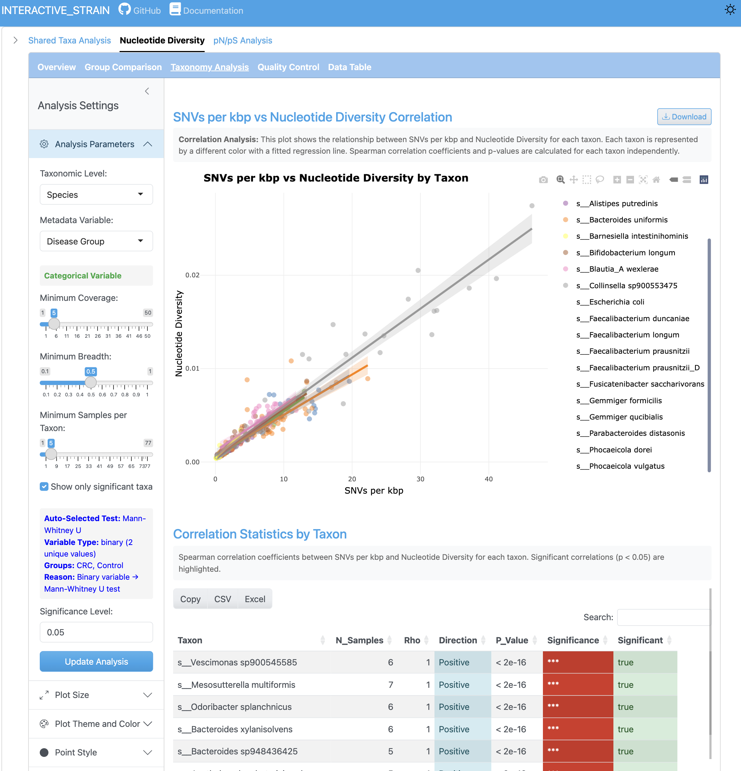
Task: Export table to Excel
Action: tap(255, 599)
